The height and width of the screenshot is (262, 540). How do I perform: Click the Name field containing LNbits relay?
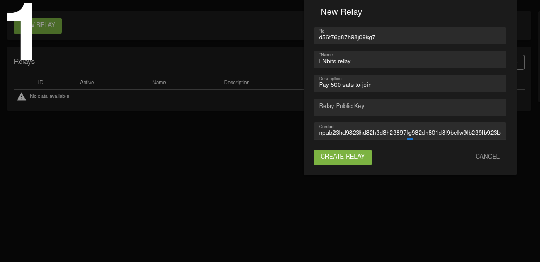click(x=410, y=60)
